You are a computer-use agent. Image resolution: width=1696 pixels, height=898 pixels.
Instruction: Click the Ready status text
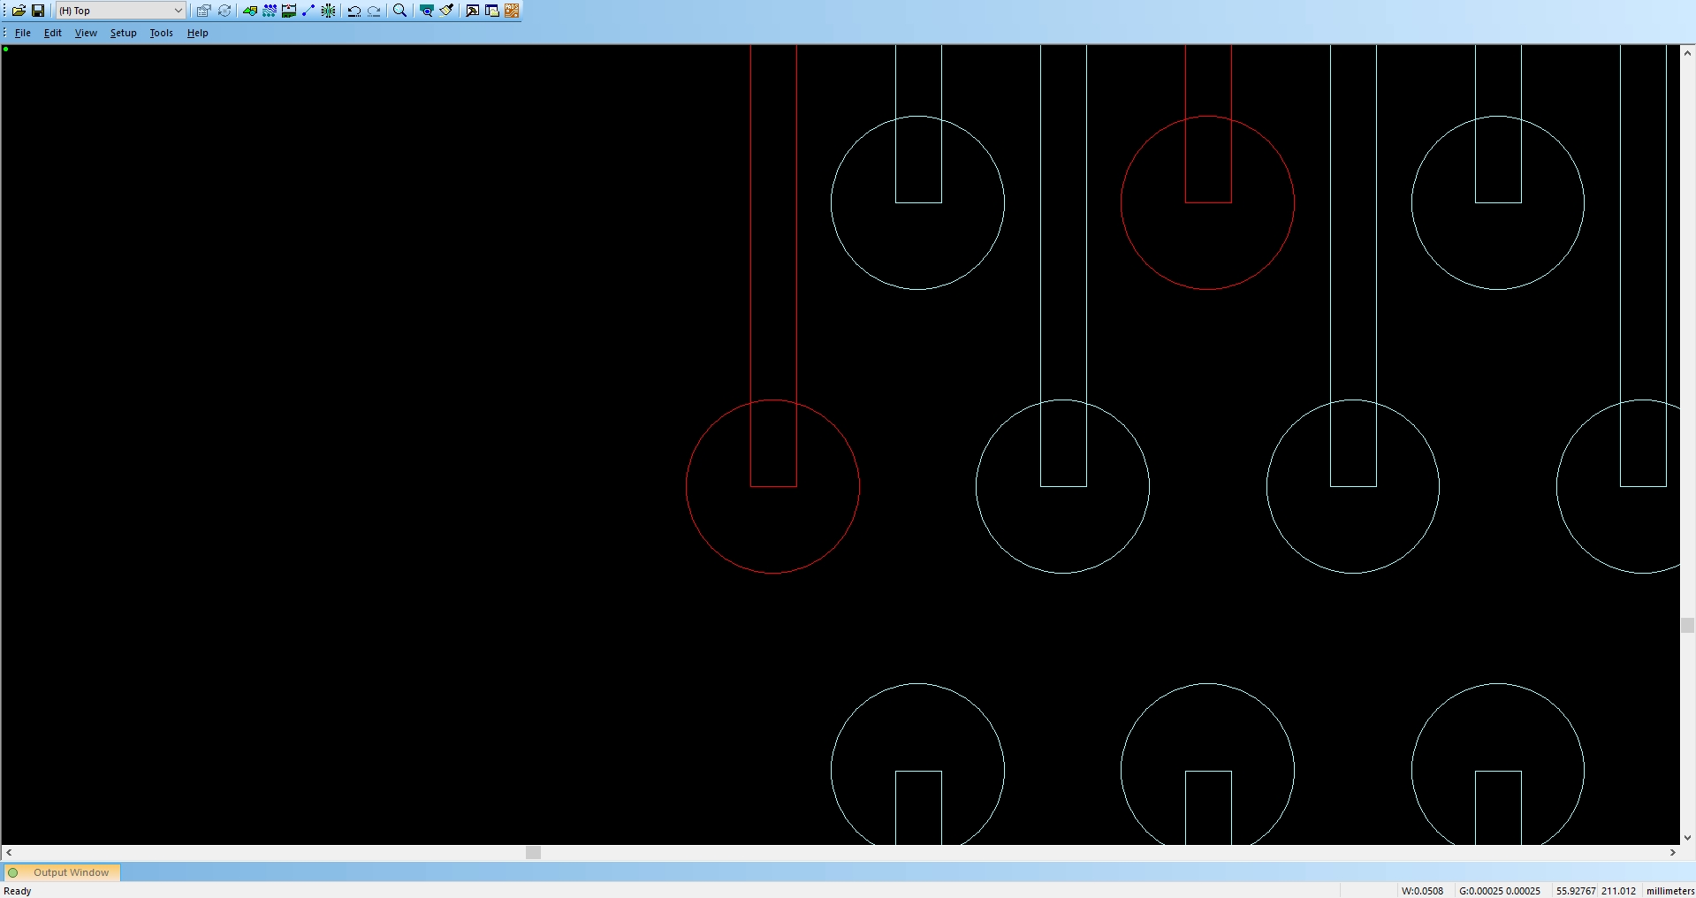[18, 891]
